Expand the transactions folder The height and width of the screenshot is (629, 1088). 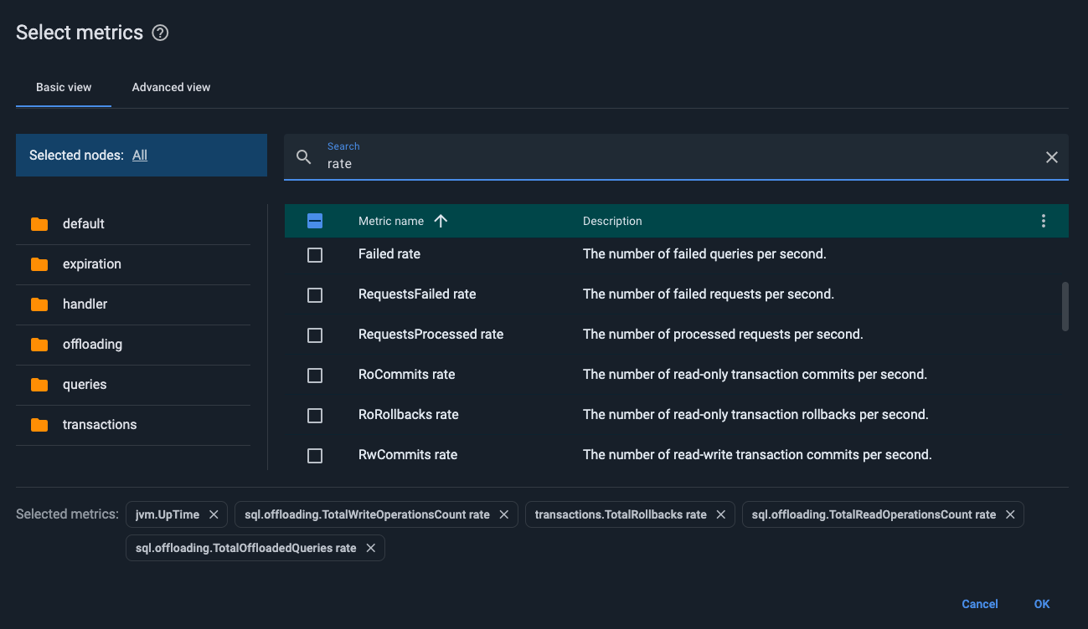(x=100, y=424)
